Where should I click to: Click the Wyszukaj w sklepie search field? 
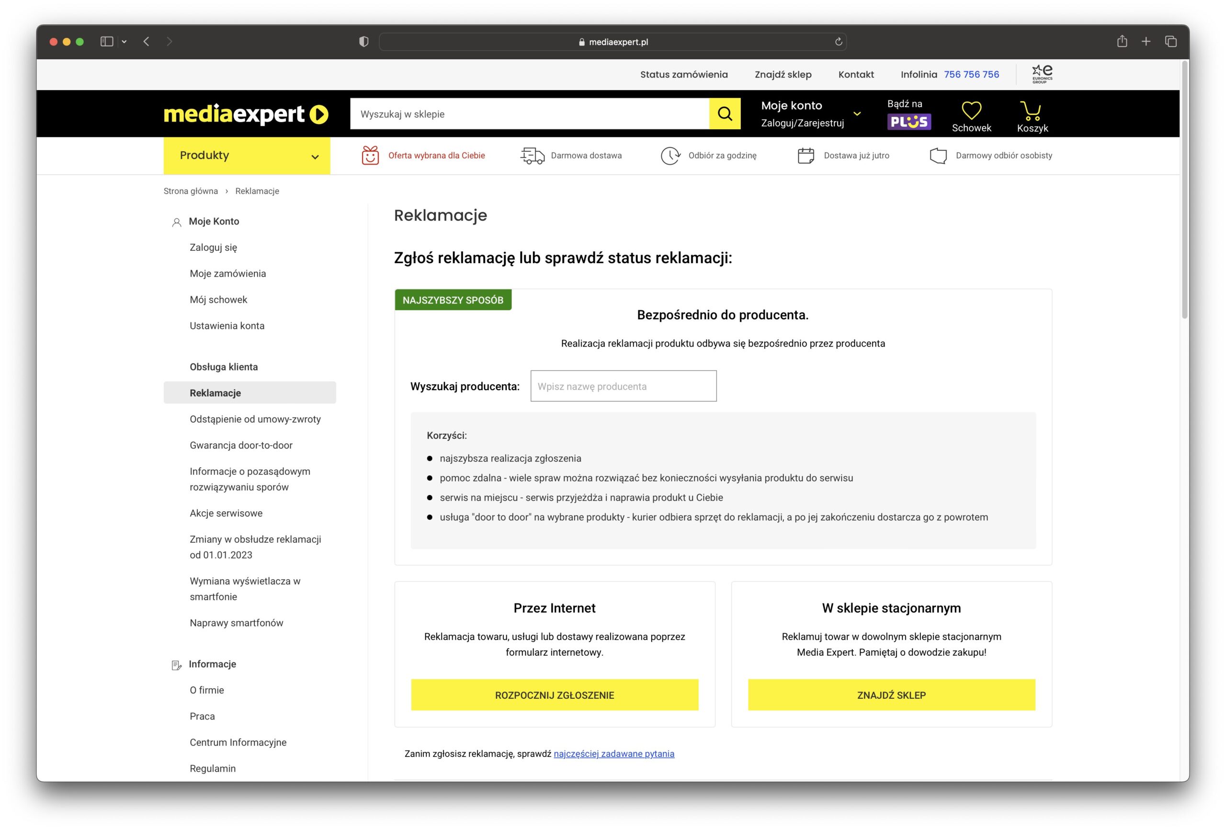click(x=530, y=113)
